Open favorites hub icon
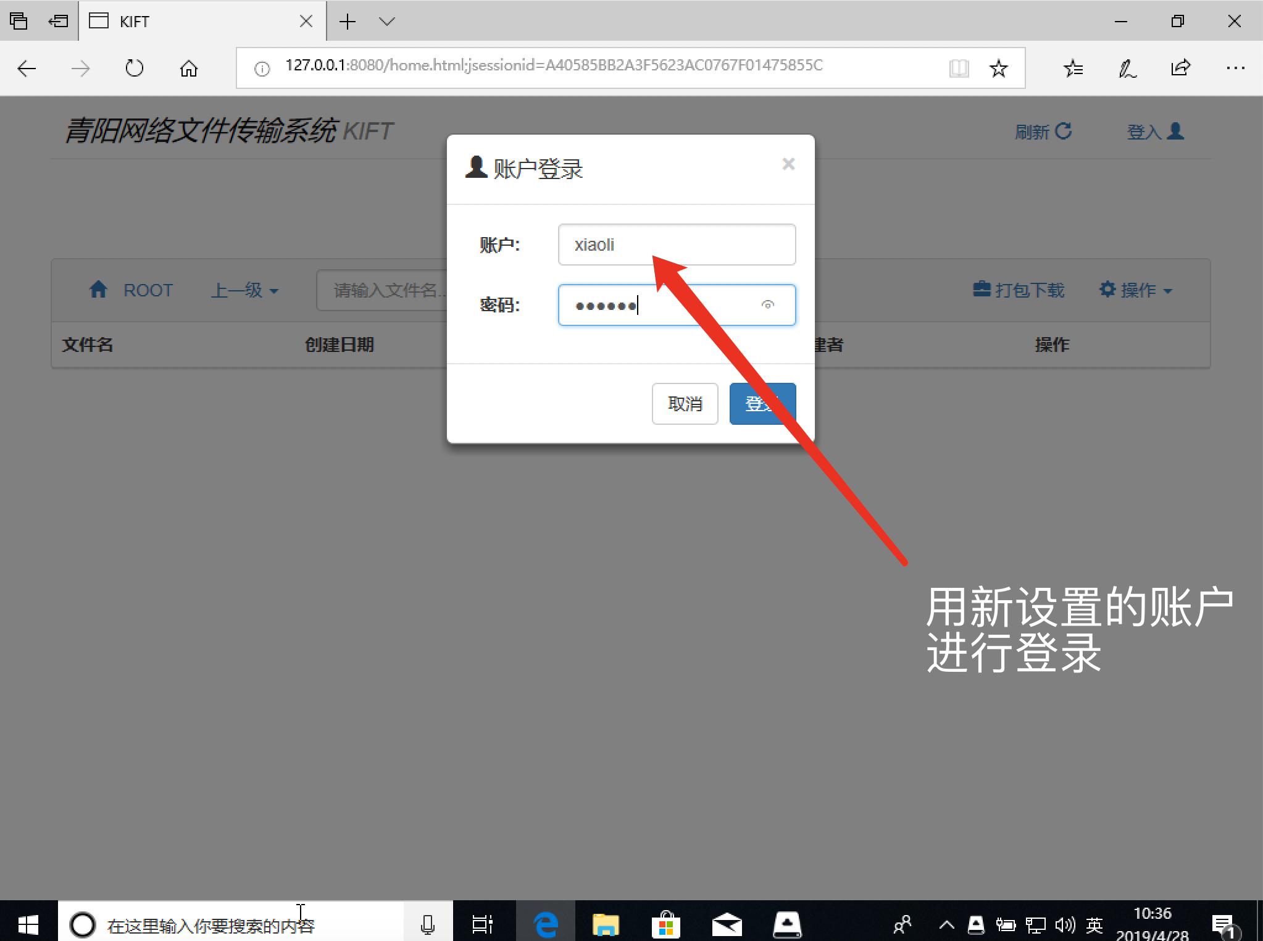Screen dimensions: 1263x941 click(x=1073, y=68)
